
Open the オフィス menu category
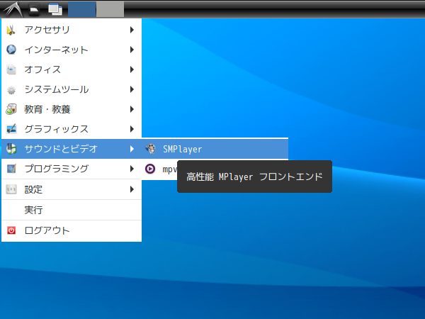pyautogui.click(x=72, y=69)
